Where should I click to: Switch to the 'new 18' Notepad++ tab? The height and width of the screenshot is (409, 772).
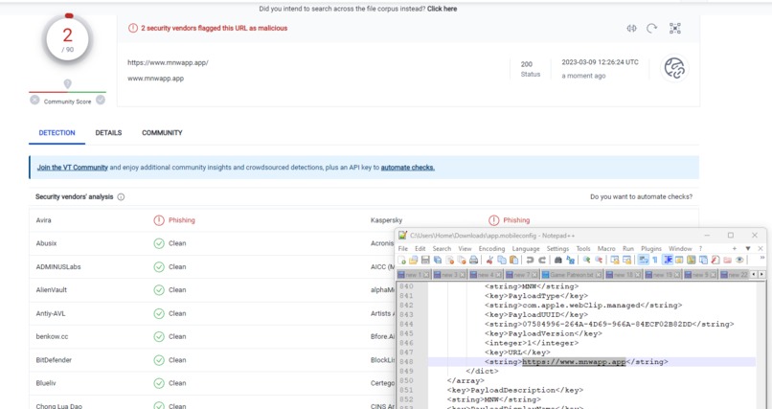click(x=623, y=274)
